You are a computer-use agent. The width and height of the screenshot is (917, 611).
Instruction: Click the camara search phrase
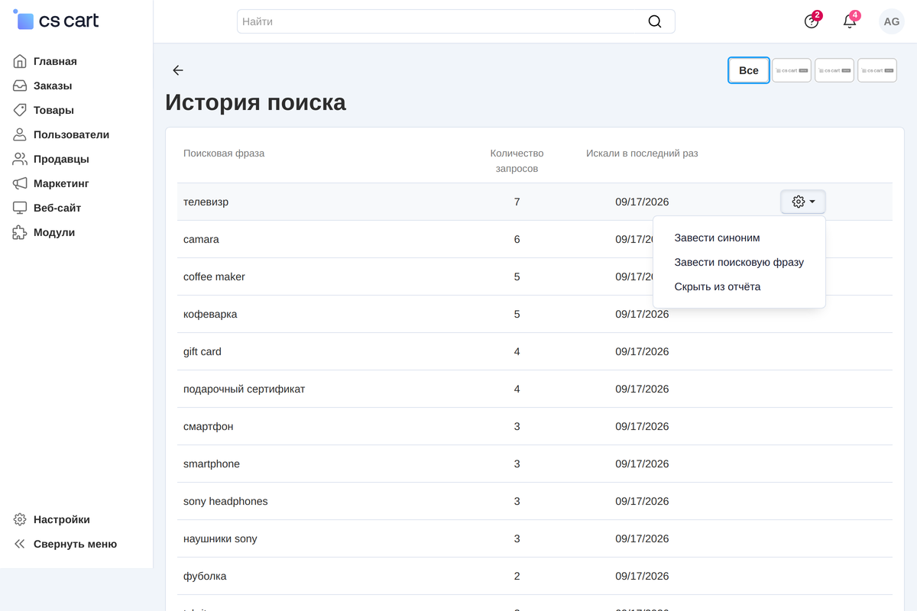pos(201,239)
